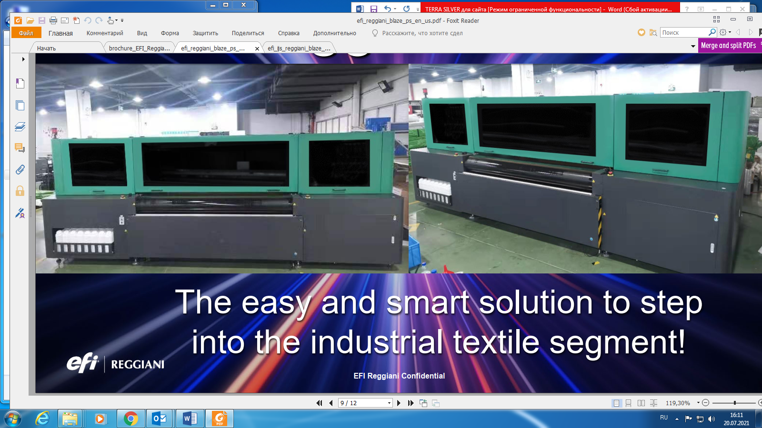The width and height of the screenshot is (762, 428).
Task: Close the efi_reggiani_blaze_ps tab
Action: point(257,49)
